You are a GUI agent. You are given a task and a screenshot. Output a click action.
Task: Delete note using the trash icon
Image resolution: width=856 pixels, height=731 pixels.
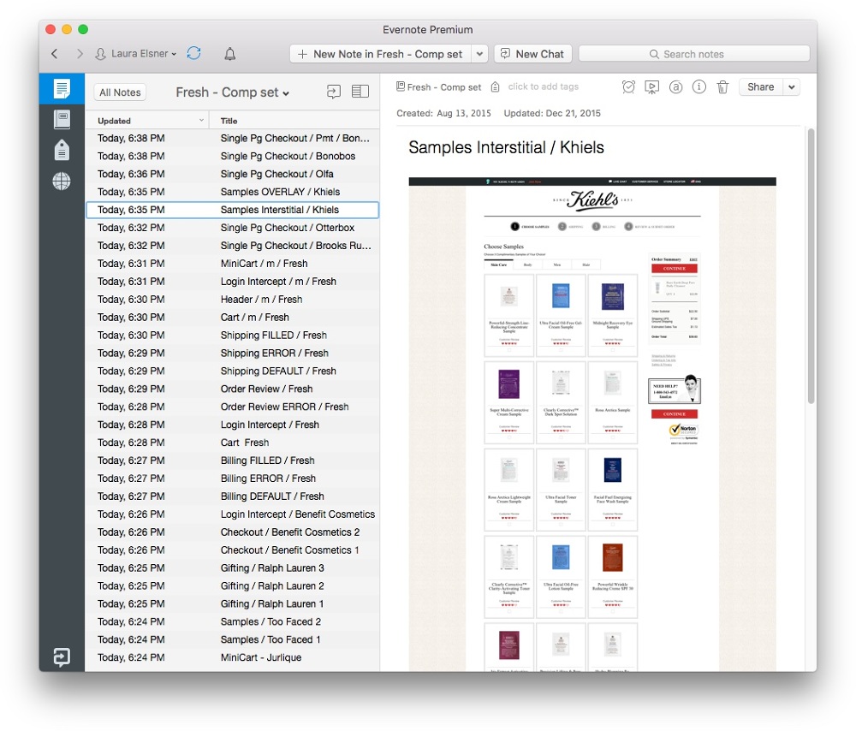[722, 87]
